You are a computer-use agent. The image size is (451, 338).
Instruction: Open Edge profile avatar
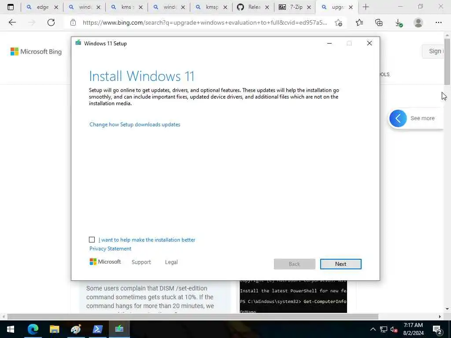tap(418, 22)
